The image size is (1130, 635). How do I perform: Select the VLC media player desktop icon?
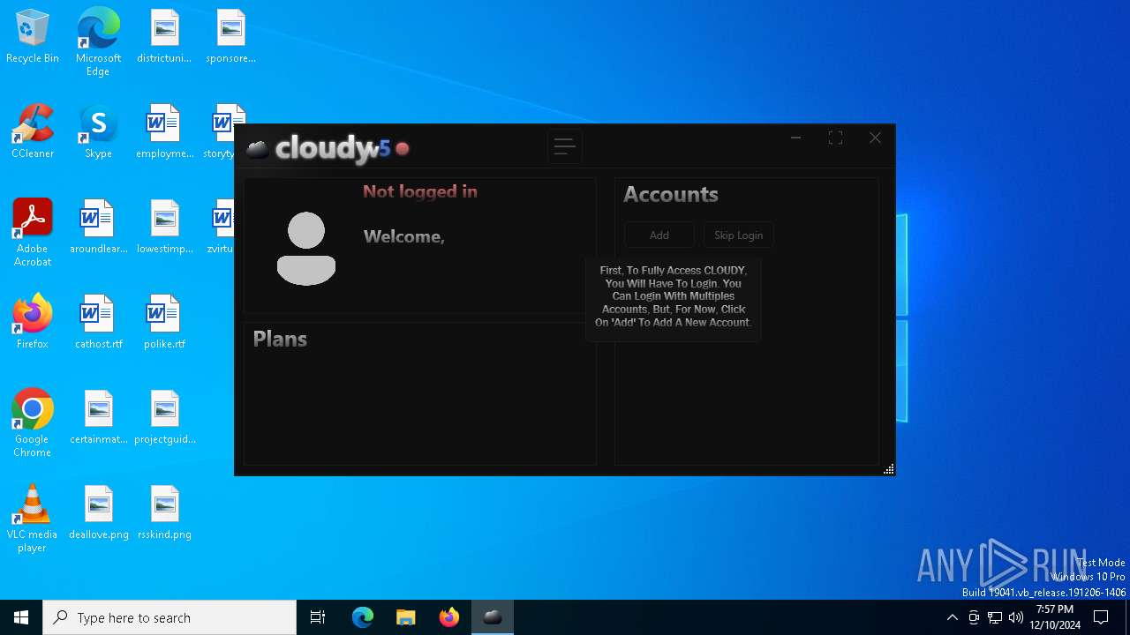click(33, 519)
